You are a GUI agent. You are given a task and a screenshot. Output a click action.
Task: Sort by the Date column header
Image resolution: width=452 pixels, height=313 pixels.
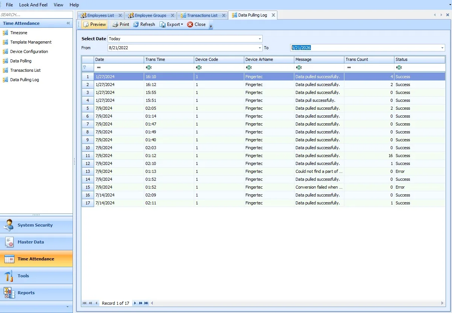pyautogui.click(x=119, y=59)
